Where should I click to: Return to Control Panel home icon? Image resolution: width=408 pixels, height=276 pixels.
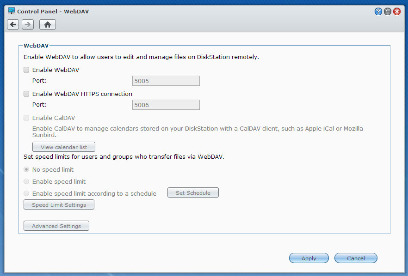(48, 24)
